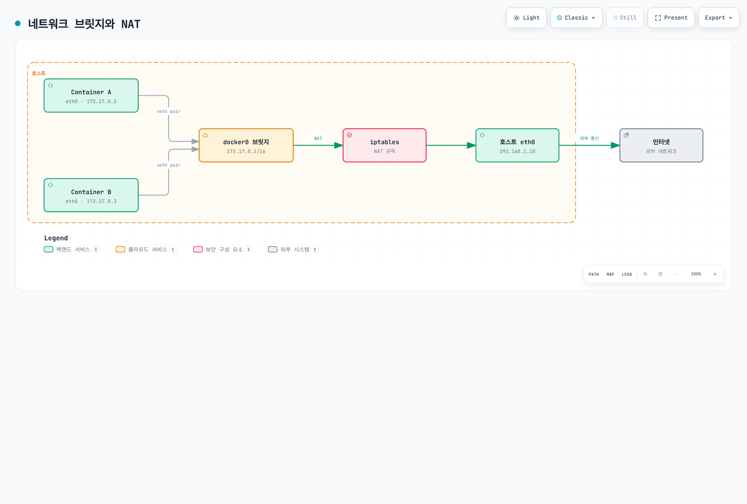Click the 192.168.1.10 address text

coord(517,152)
